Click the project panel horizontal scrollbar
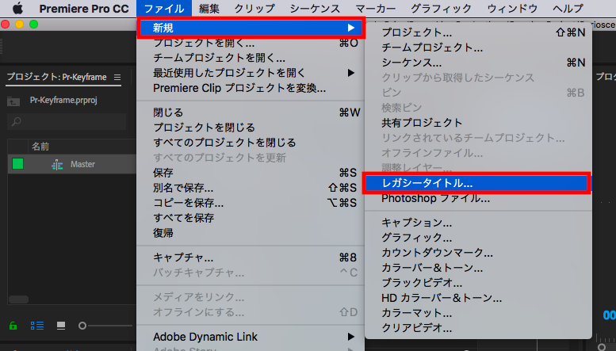The image size is (616, 351). pos(18,299)
